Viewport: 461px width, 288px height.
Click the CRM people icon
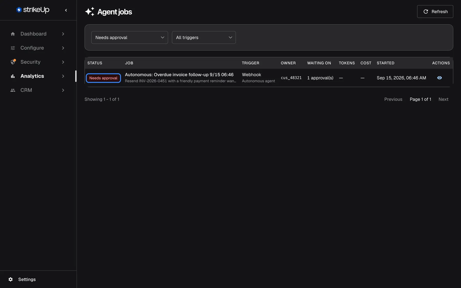point(13,90)
